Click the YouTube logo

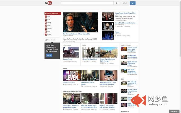click(48, 3)
